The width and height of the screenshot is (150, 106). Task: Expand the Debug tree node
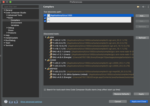(x=7, y=28)
